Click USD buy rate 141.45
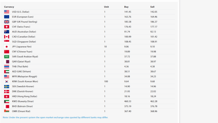Screen dimensions: 218x123 pyautogui.click(x=128, y=12)
